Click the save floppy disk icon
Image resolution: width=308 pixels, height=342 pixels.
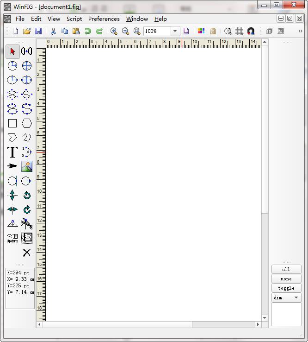coord(38,31)
